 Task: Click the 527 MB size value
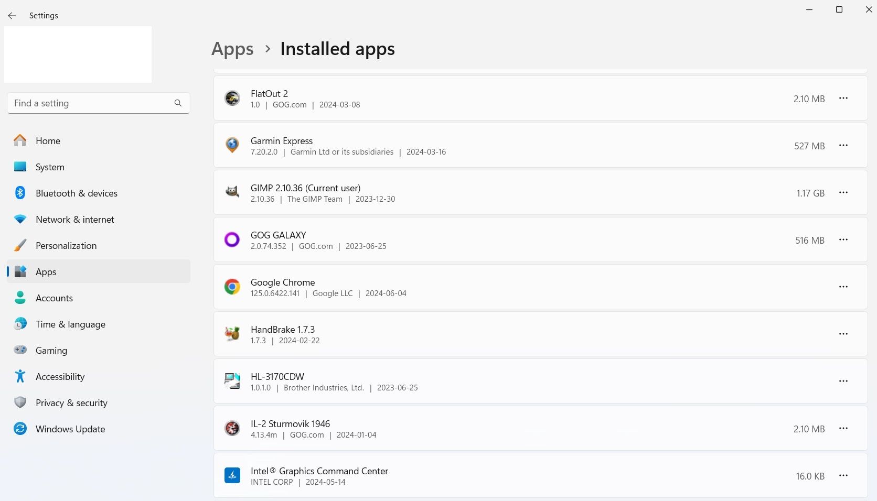pos(809,146)
